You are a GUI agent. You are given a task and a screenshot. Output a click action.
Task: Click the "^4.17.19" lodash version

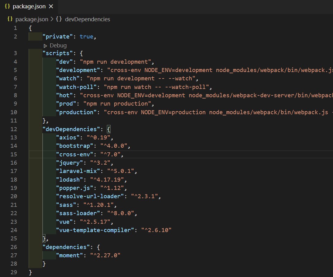pos(107,179)
